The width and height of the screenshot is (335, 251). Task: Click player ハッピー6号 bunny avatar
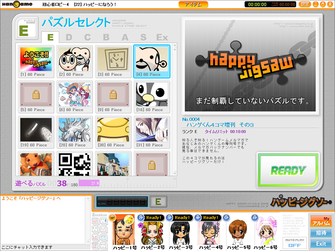click(265, 231)
